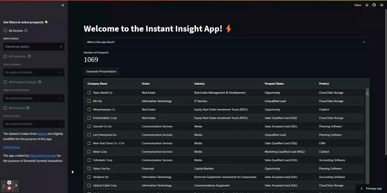Click help icon next to All Sectors
The image size is (387, 193).
[26, 31]
